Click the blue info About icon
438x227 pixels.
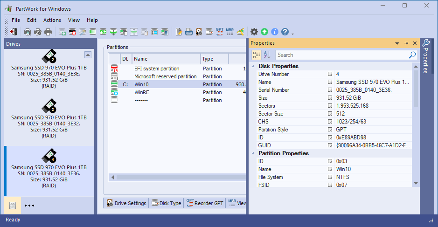point(275,32)
